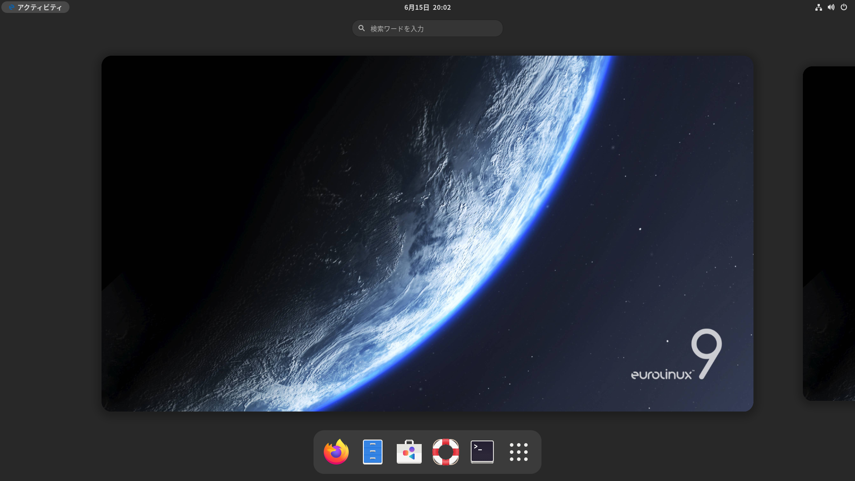Click the 20:02 time display

point(442,7)
